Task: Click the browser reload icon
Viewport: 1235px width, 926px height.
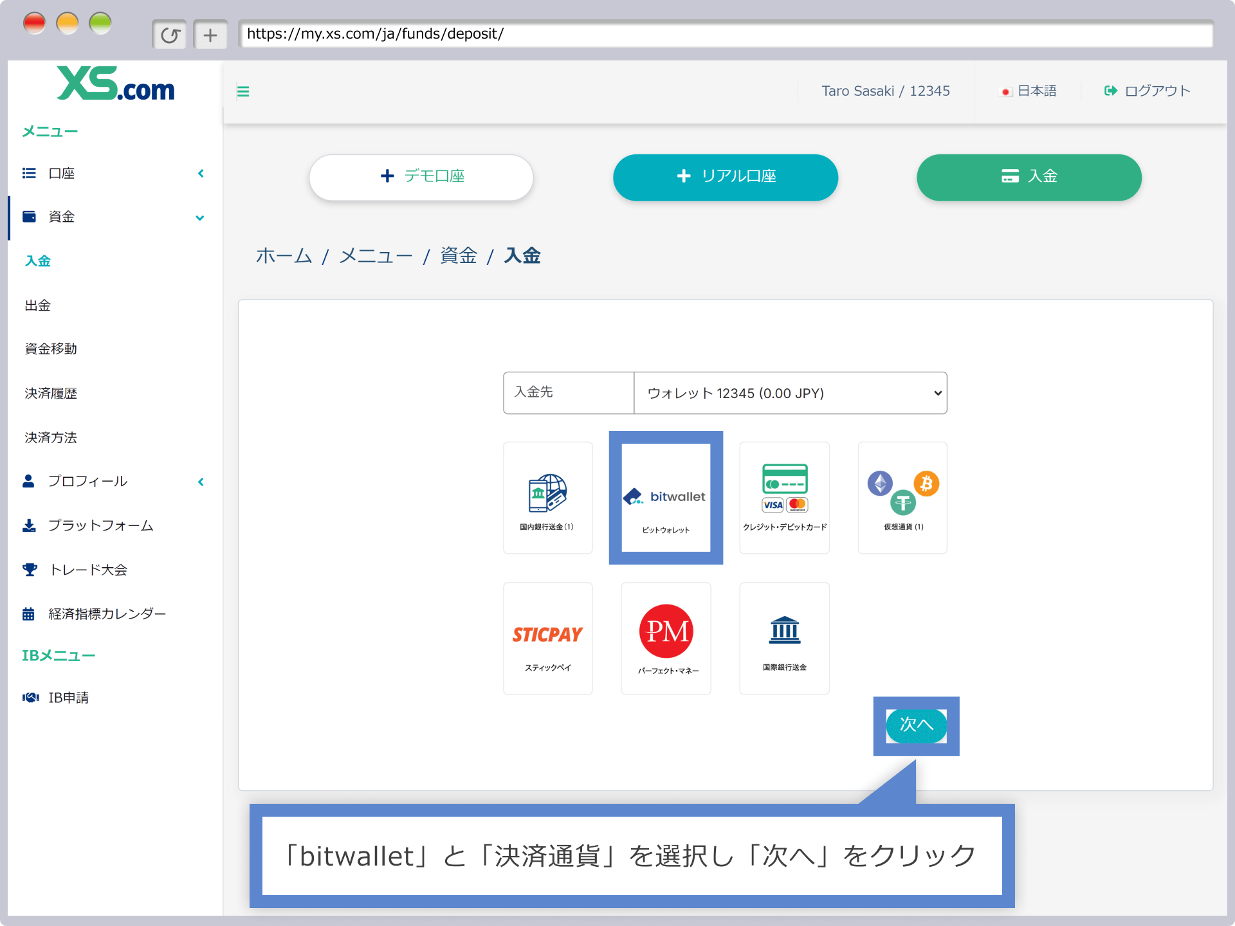Action: click(170, 35)
